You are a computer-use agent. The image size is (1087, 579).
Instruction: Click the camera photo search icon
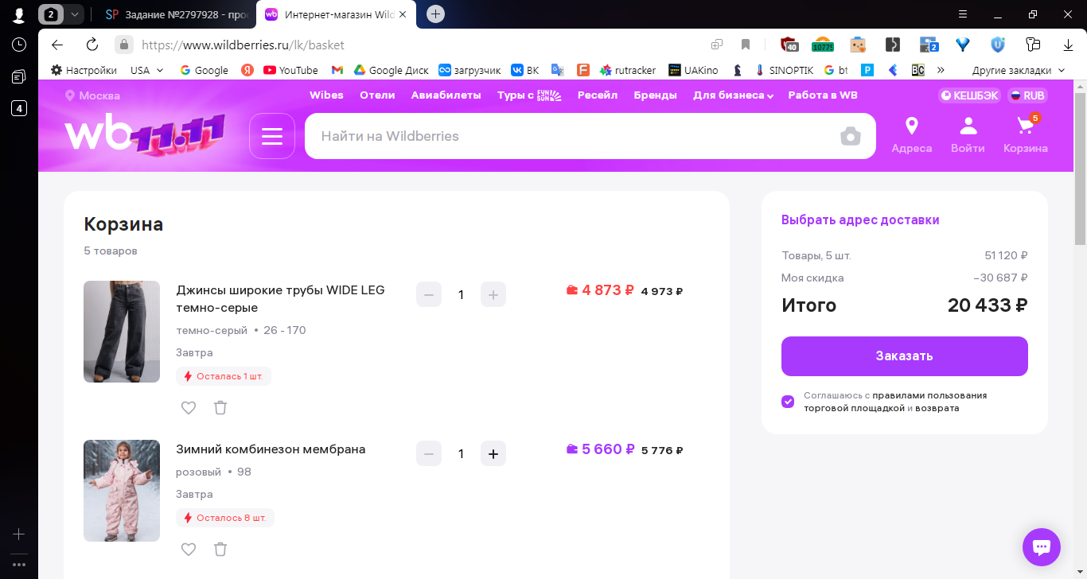[851, 136]
